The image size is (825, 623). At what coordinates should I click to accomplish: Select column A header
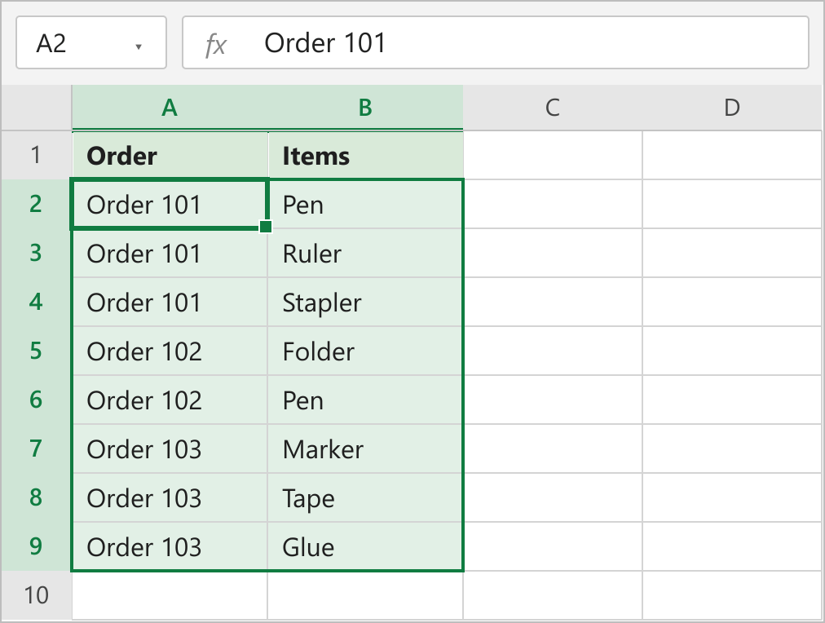coord(170,108)
